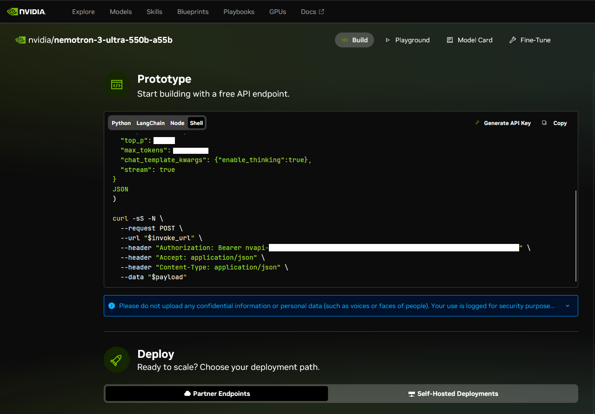Click the key icon beside Generate API Key
Viewport: 595px width, 414px height.
(x=477, y=123)
